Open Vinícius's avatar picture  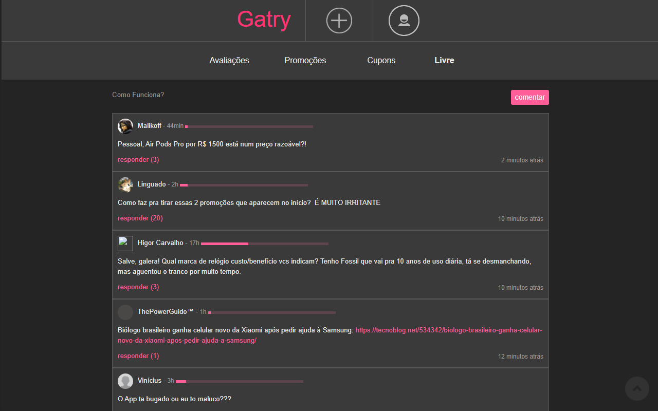(x=125, y=381)
